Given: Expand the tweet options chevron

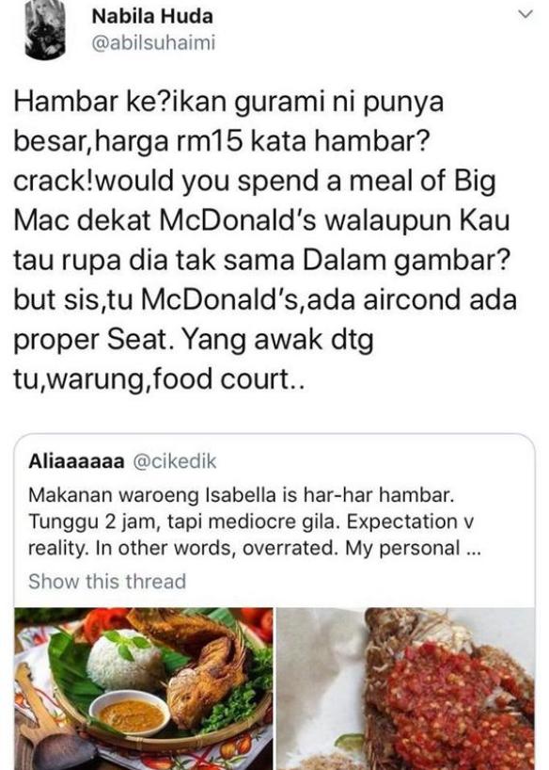Looking at the screenshot, I should [525, 15].
